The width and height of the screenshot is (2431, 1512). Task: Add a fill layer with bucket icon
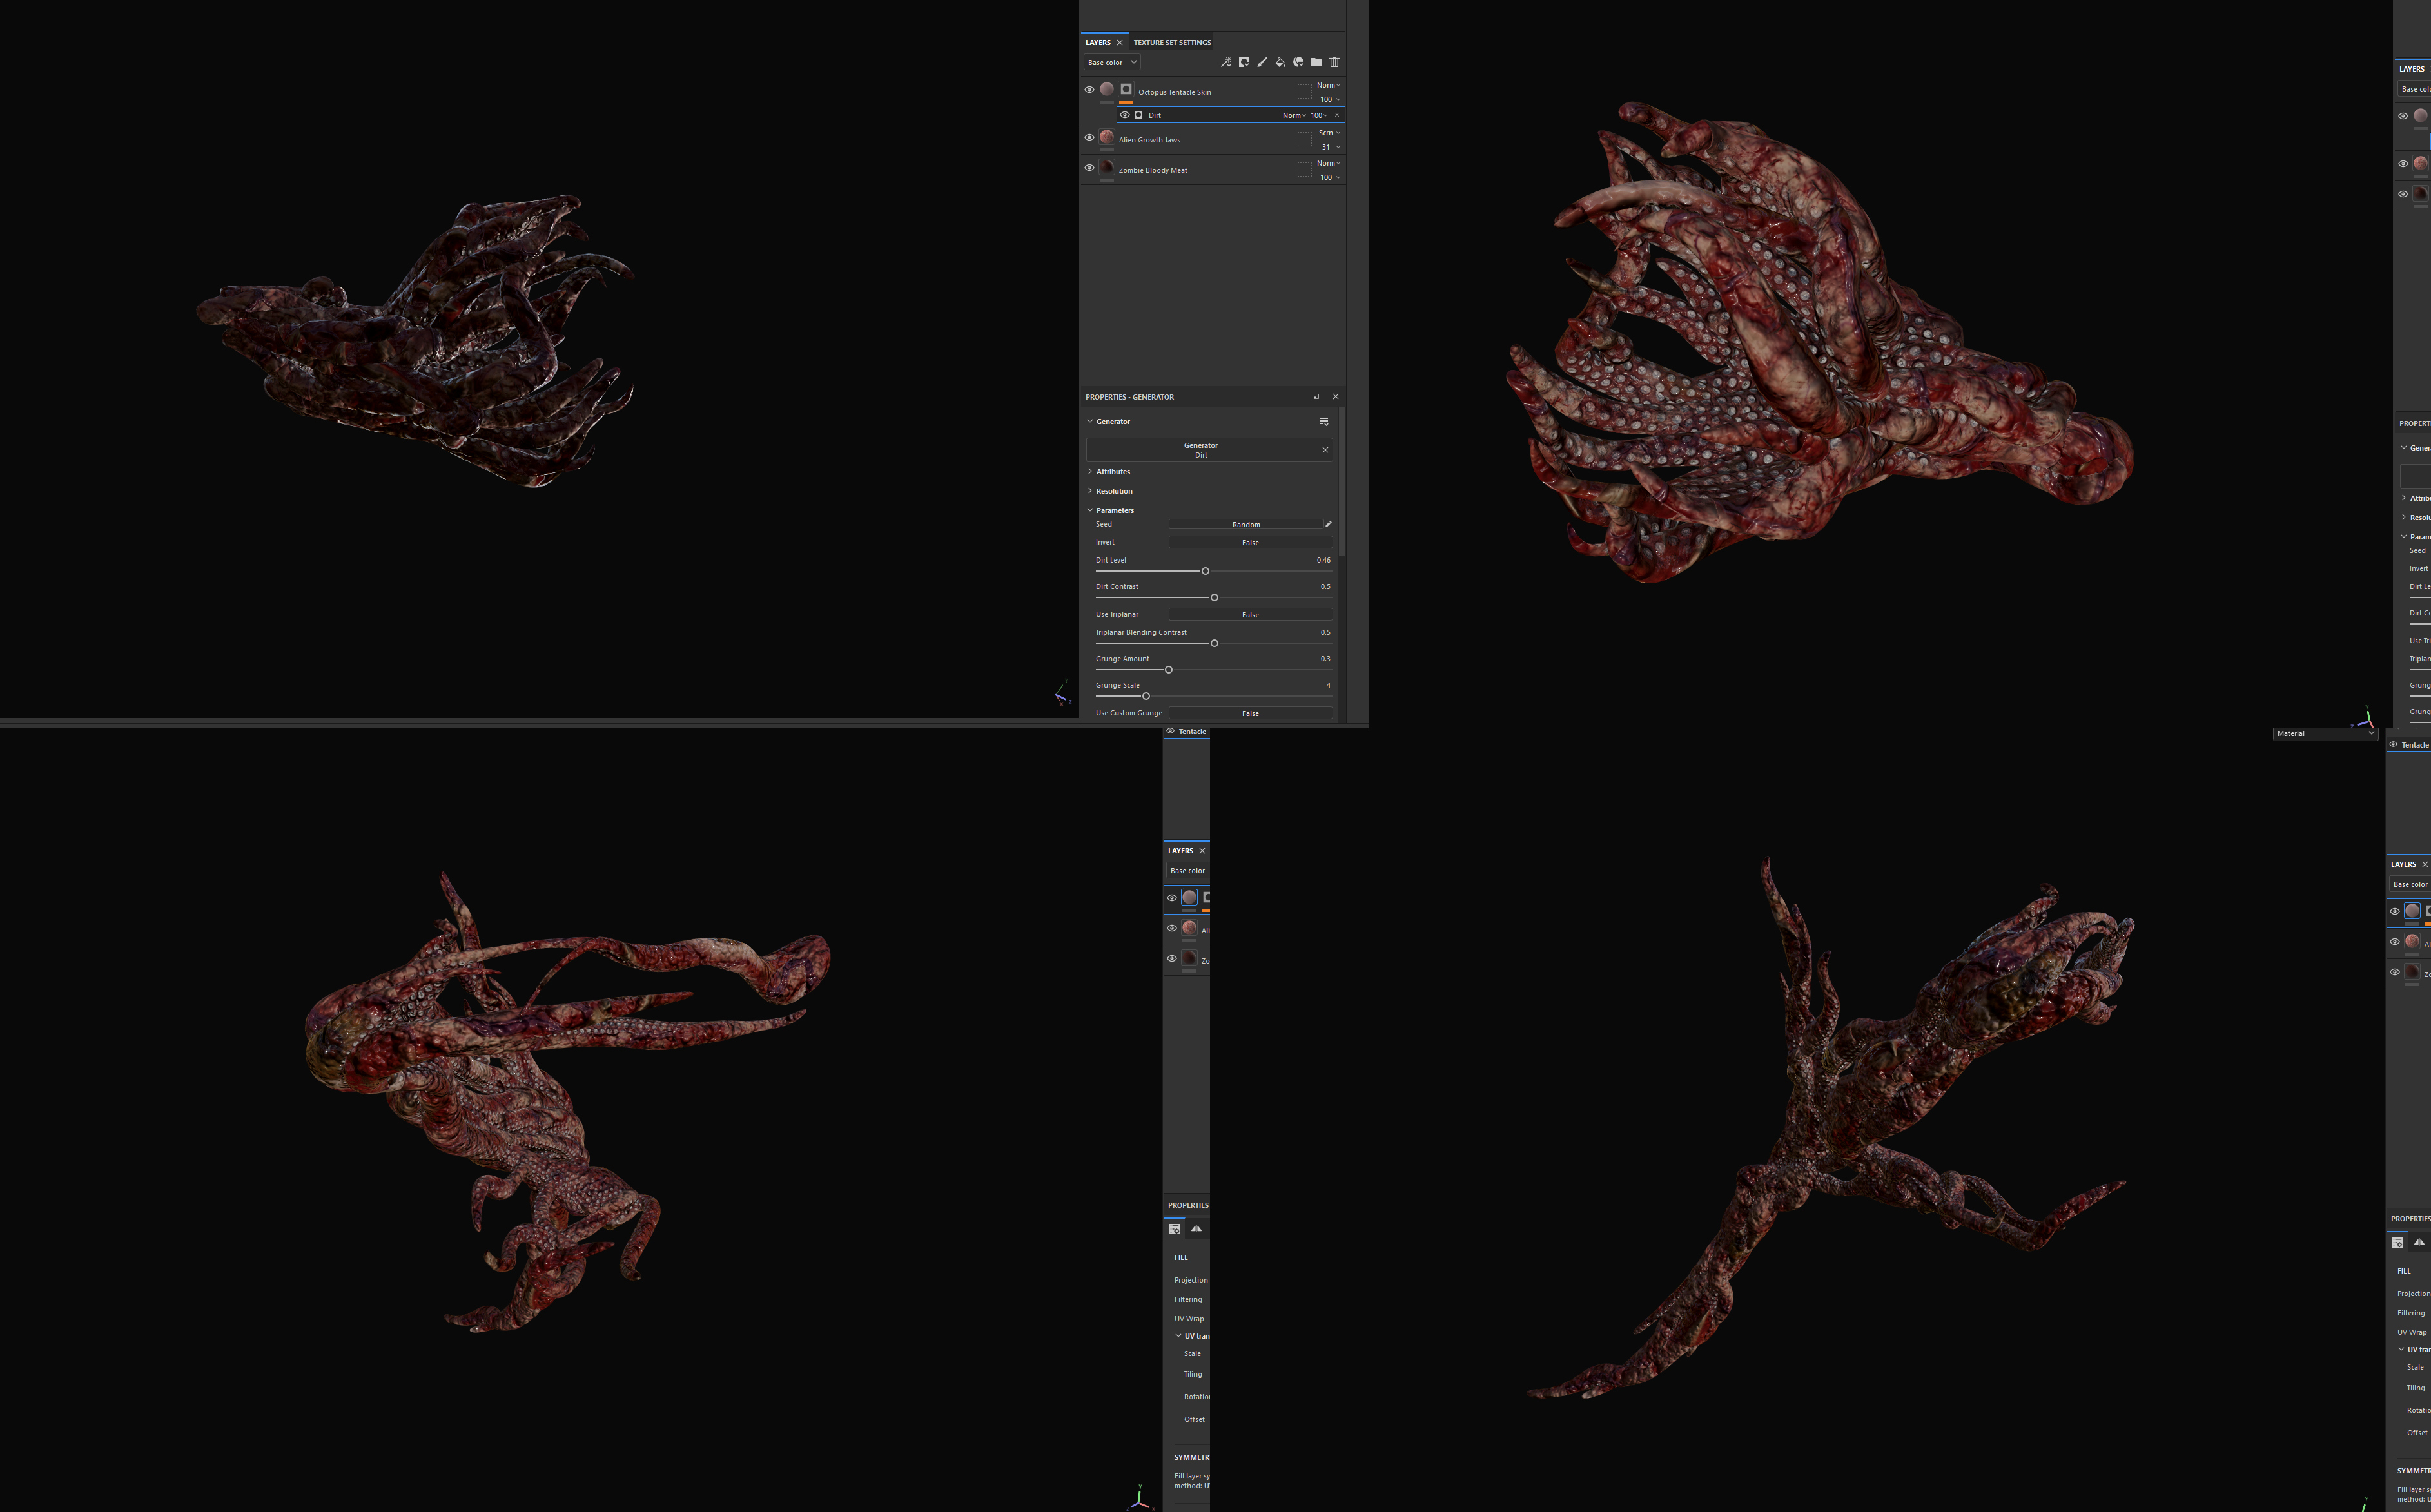(x=1280, y=62)
